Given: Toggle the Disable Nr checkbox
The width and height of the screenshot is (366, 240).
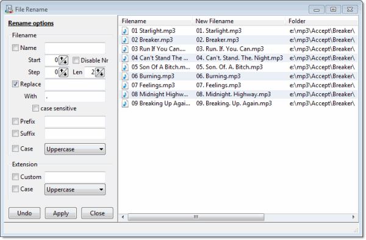Looking at the screenshot, I should (76, 60).
